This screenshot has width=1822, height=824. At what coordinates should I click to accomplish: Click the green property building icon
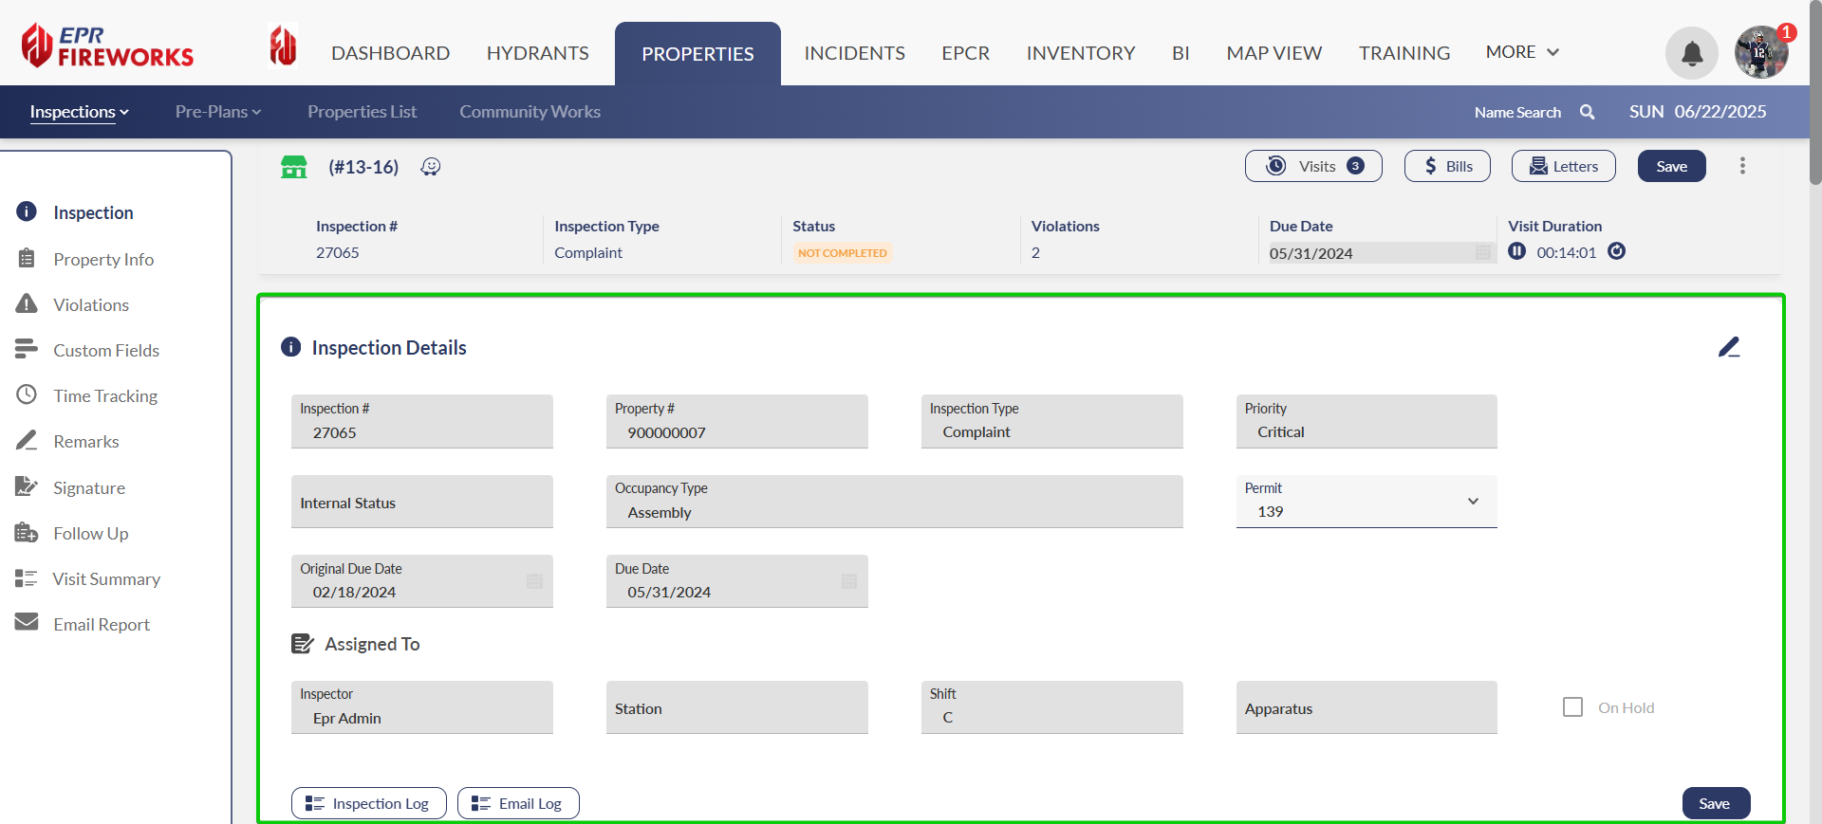click(294, 167)
